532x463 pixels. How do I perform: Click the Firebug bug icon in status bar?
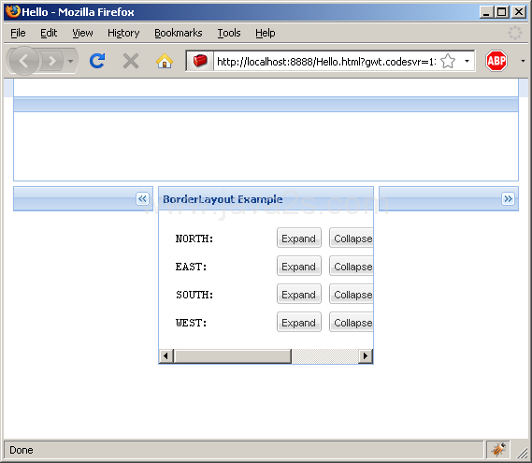pos(498,450)
